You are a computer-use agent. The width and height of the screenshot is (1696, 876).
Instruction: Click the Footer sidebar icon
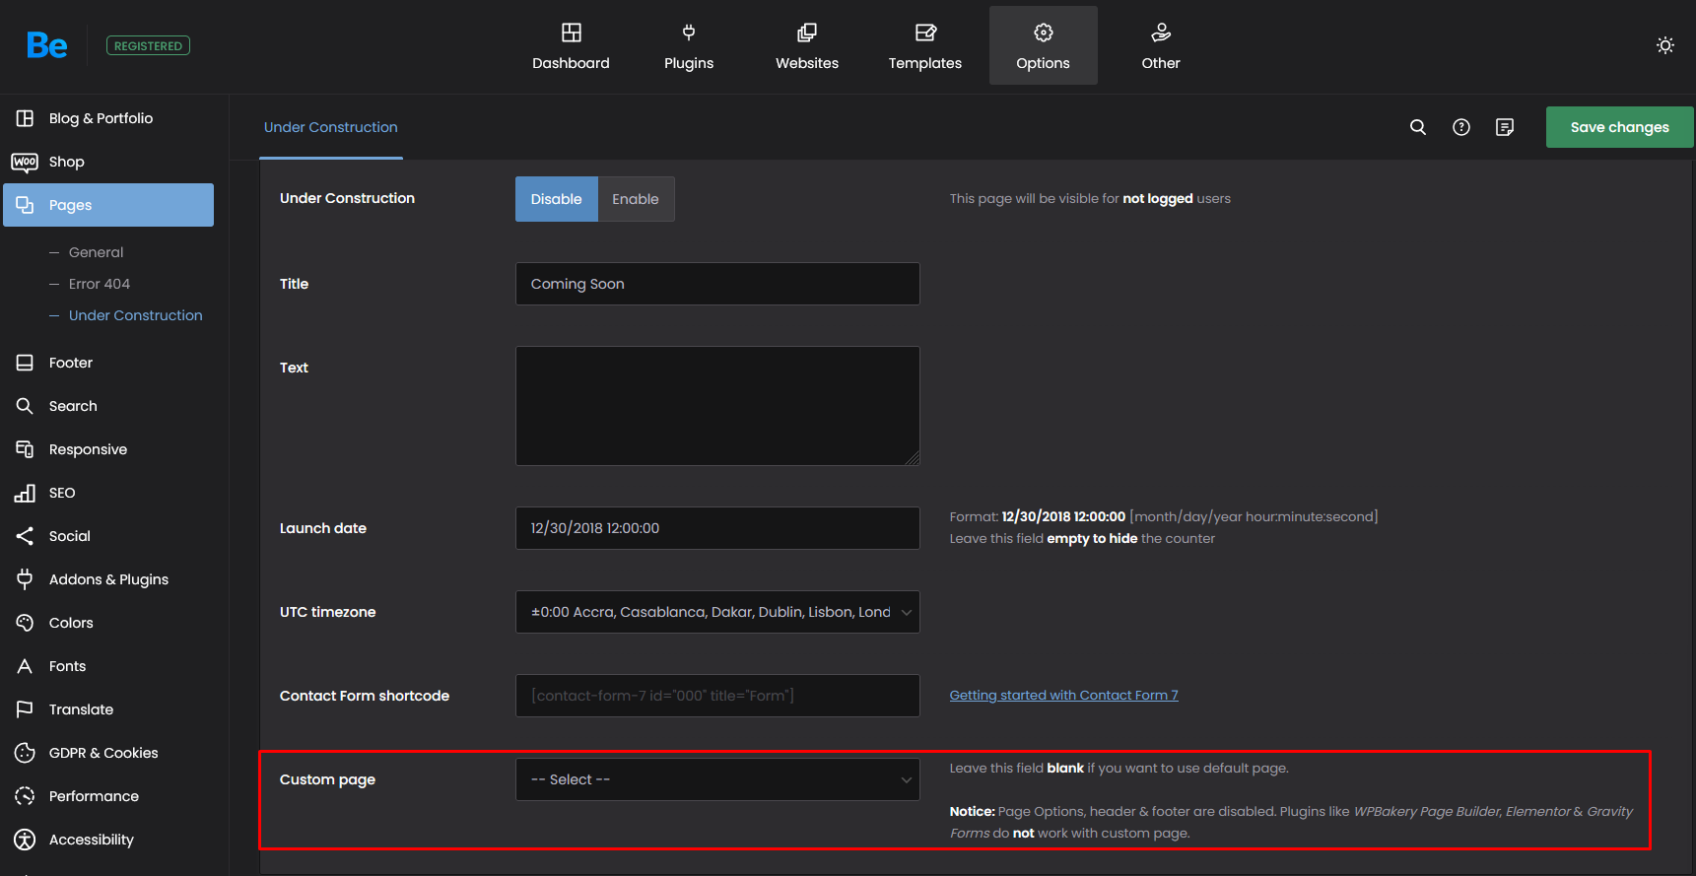point(26,363)
